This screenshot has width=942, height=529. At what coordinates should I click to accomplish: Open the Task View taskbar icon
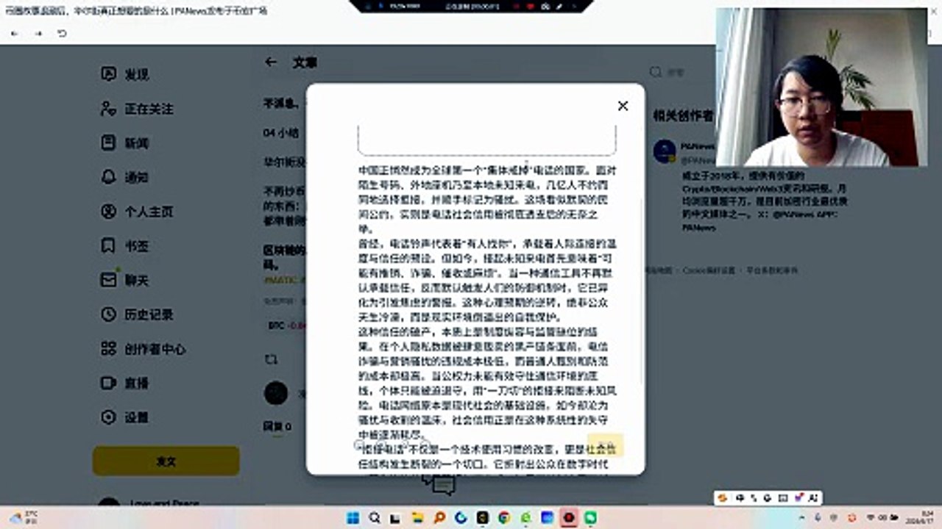click(x=396, y=518)
